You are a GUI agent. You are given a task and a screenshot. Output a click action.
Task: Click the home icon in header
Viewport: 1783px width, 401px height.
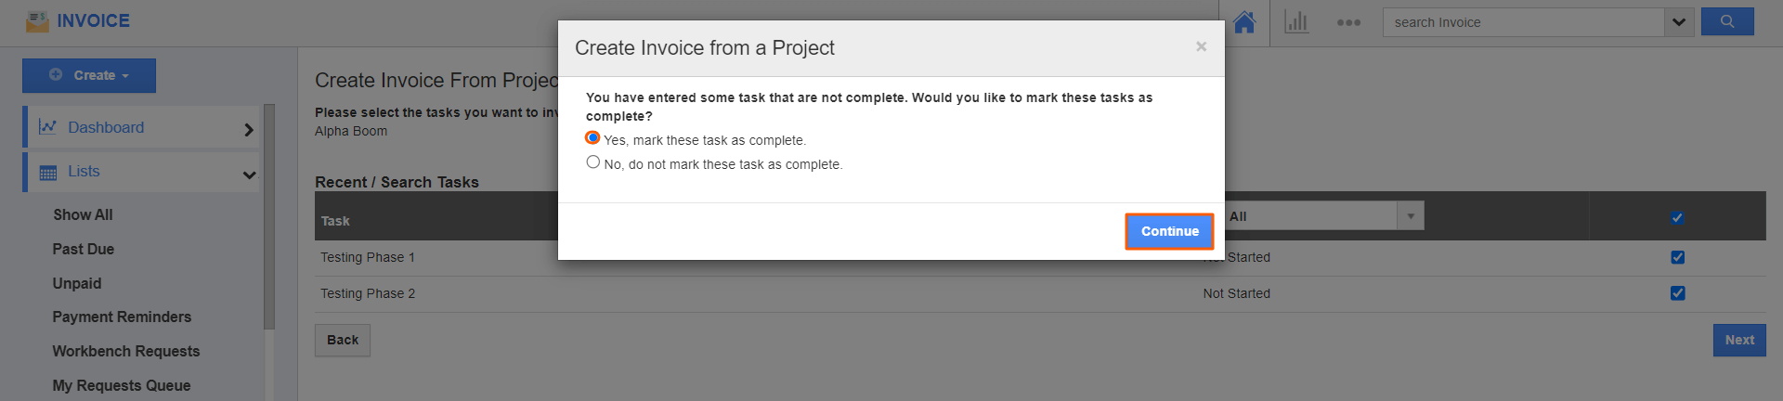(1244, 22)
